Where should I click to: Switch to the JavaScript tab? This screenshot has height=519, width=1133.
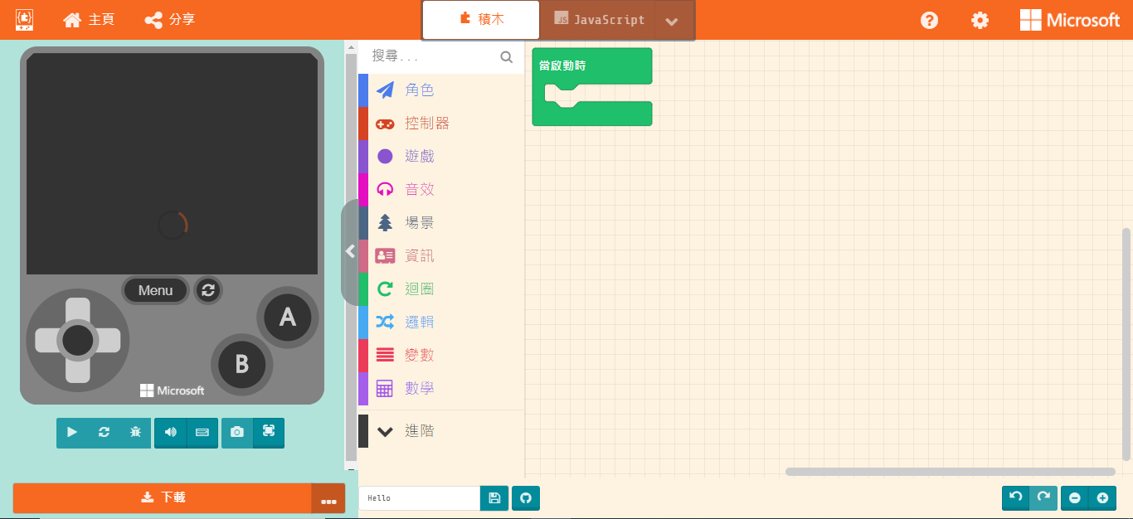pyautogui.click(x=599, y=20)
